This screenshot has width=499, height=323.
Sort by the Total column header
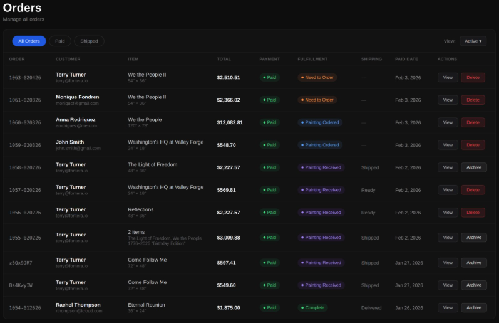[224, 59]
